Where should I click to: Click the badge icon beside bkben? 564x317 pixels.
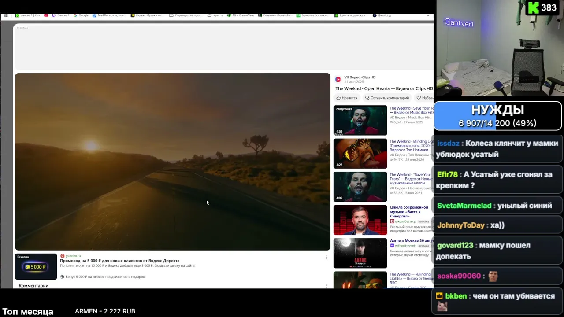click(439, 296)
